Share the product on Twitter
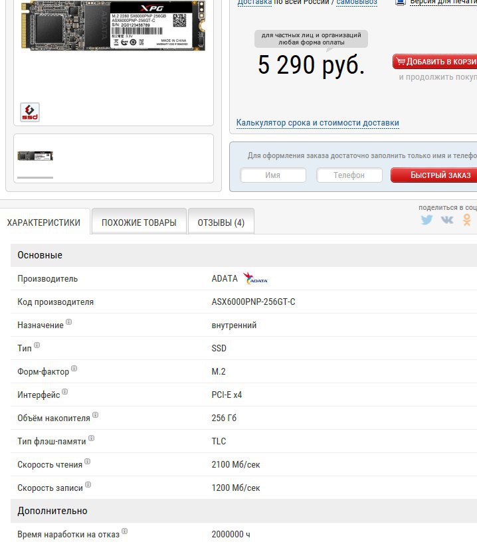 point(427,220)
